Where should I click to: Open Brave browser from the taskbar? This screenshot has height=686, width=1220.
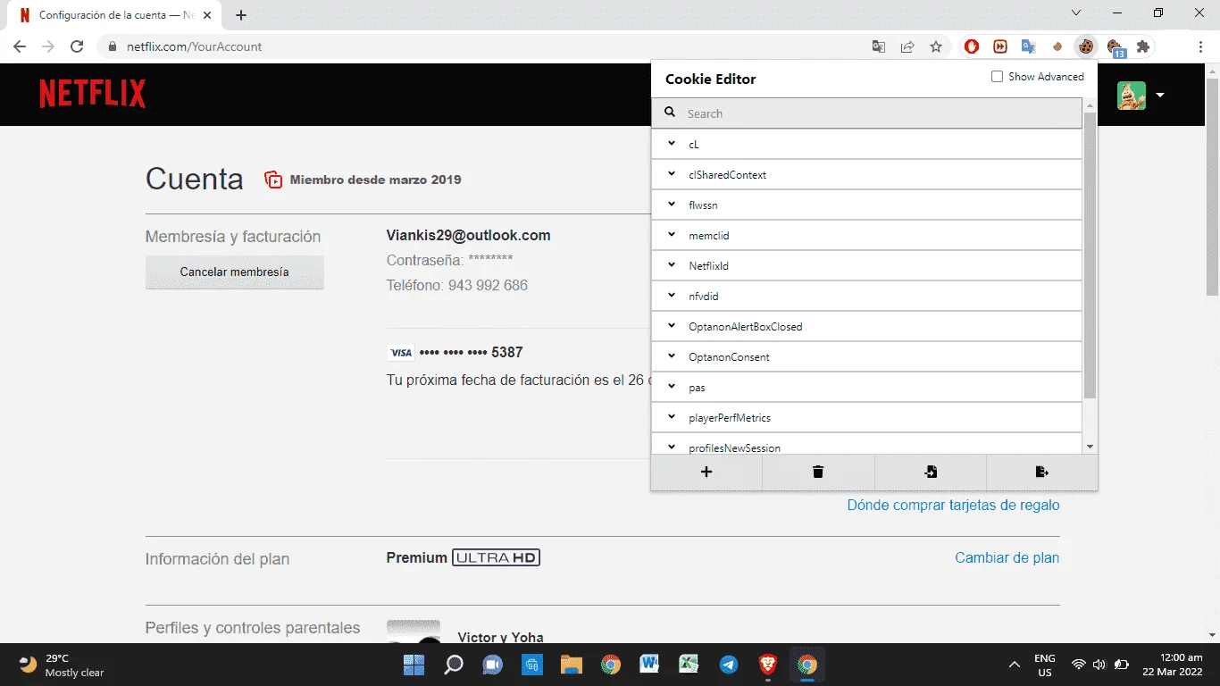(x=768, y=665)
